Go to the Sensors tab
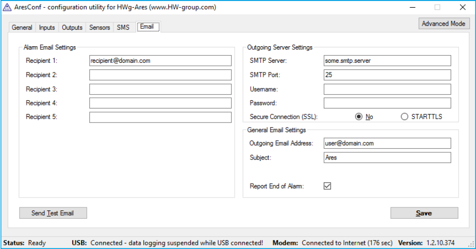This screenshot has height=249, width=476. [x=100, y=28]
